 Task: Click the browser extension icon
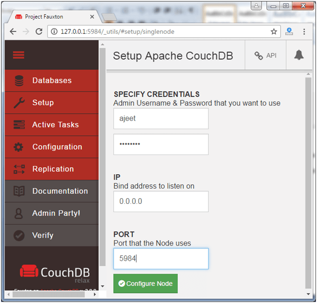pyautogui.click(x=289, y=31)
